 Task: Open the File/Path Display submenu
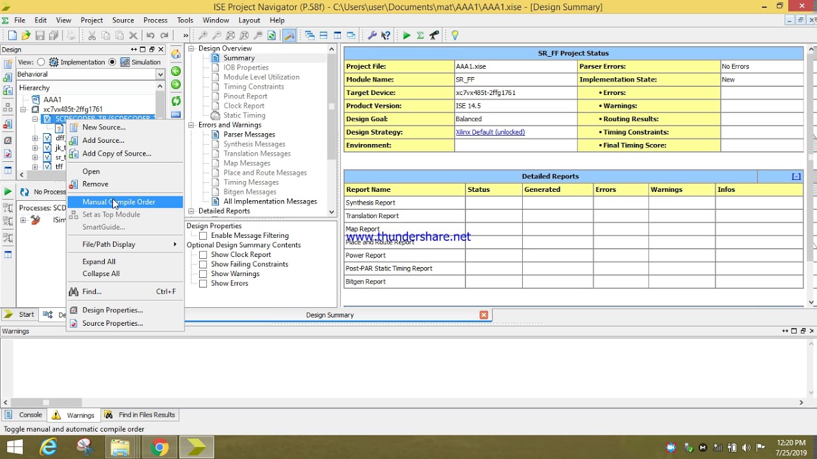tap(125, 245)
